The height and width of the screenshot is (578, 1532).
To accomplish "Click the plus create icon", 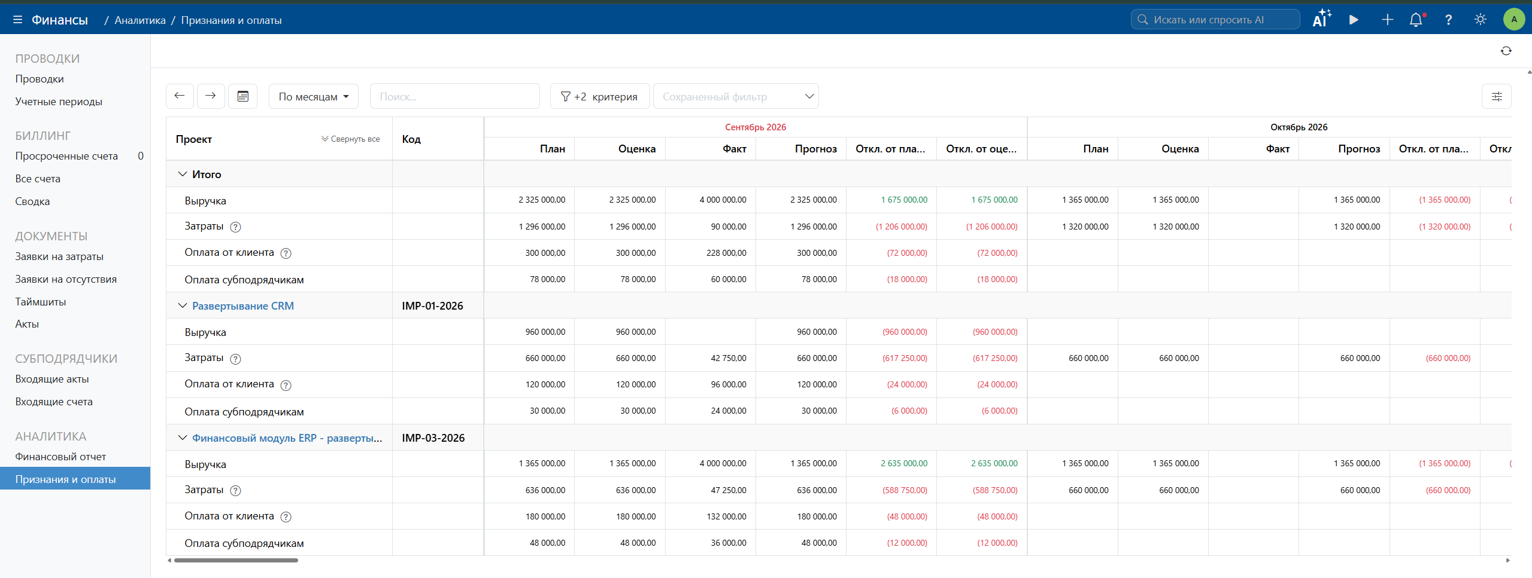I will coord(1387,20).
